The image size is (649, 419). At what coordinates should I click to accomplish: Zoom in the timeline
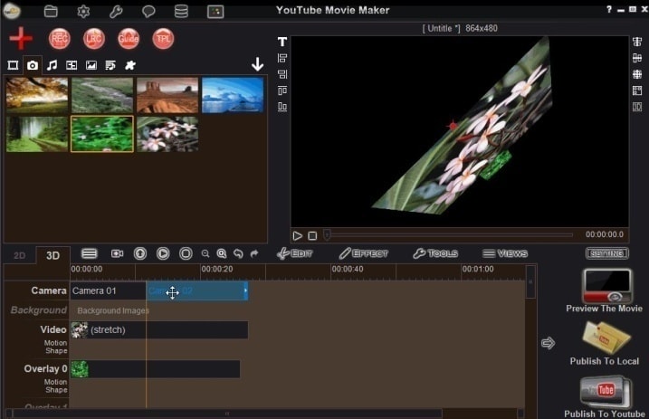tap(222, 253)
